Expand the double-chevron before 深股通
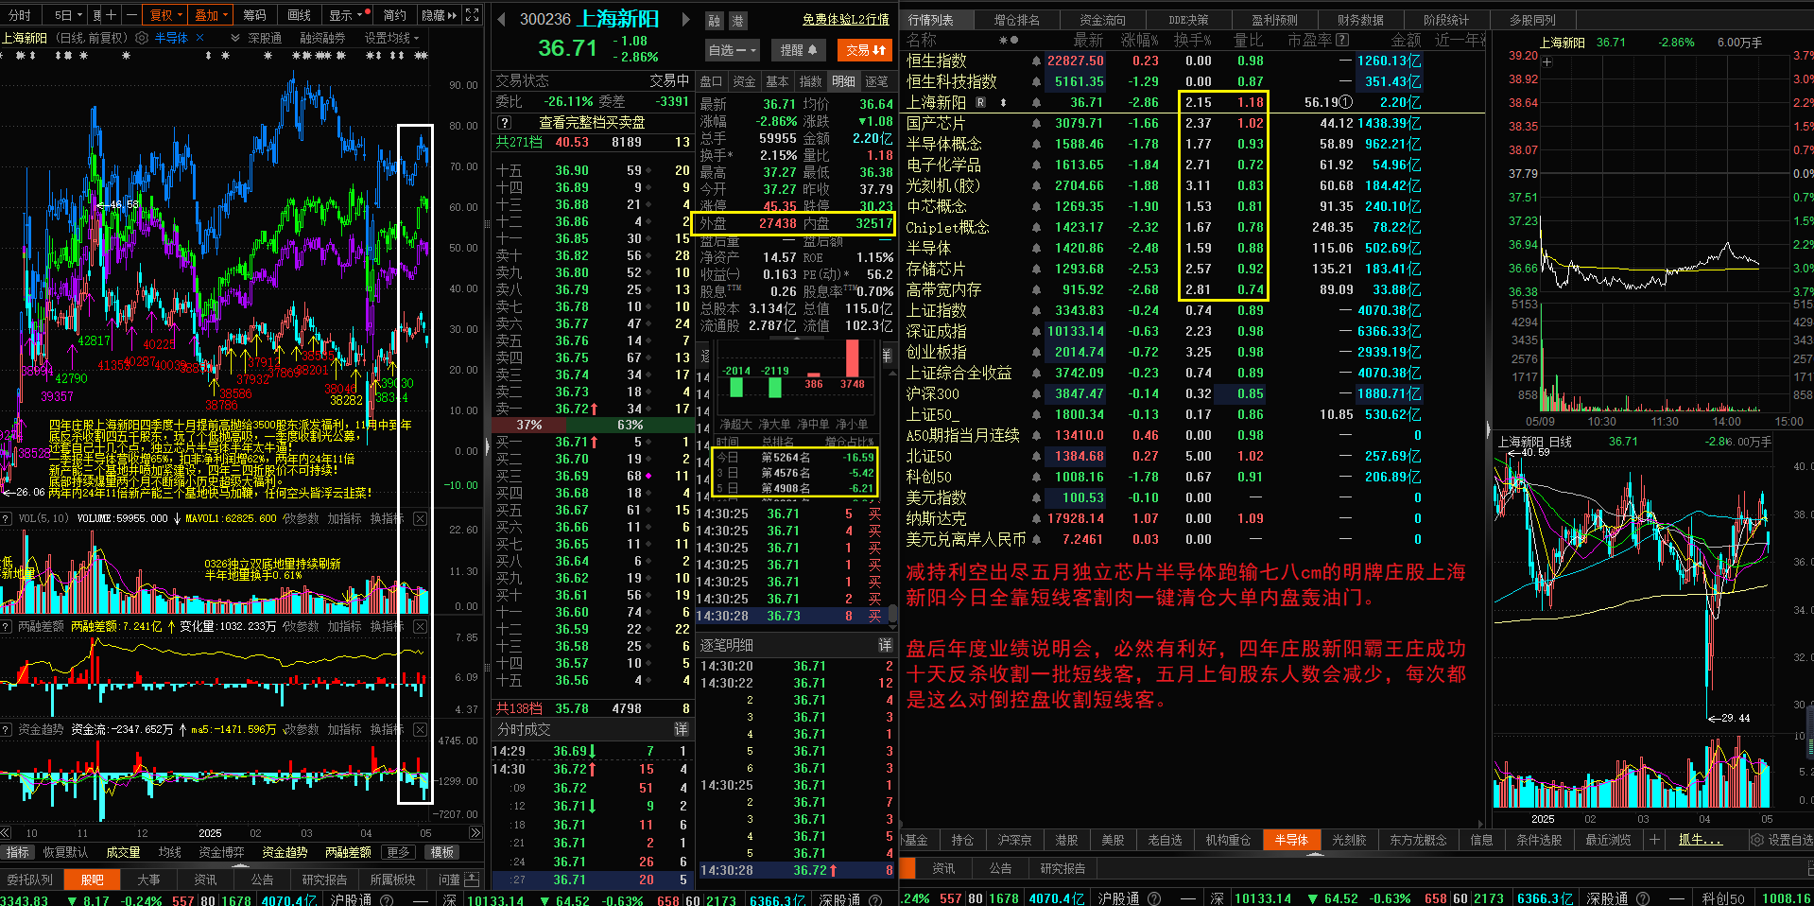The image size is (1814, 906). 235,38
